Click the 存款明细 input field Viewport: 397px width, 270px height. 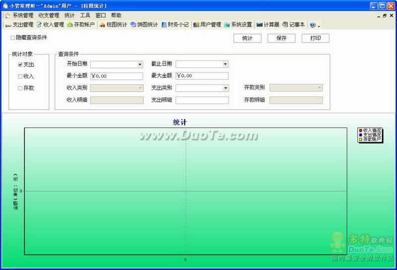[x=296, y=100]
